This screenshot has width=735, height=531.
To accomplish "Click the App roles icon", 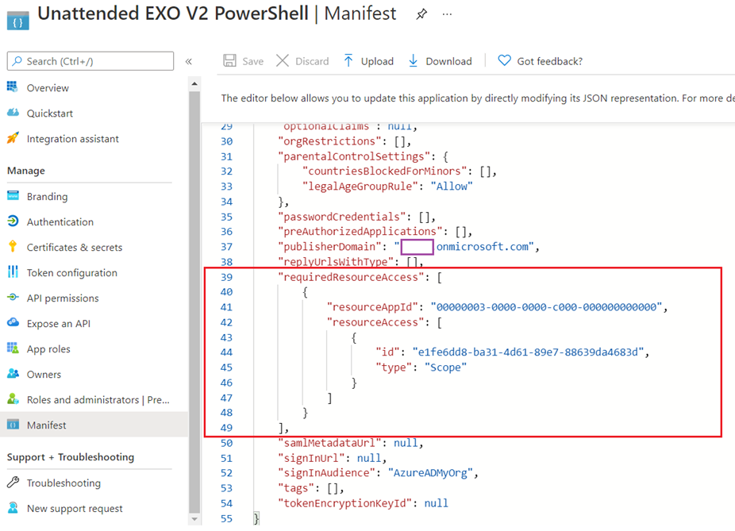I will coord(13,348).
